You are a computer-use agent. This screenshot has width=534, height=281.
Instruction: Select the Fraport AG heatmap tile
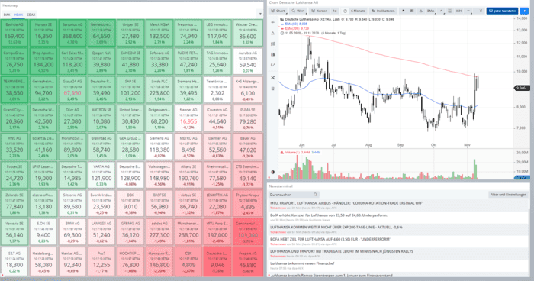(x=248, y=262)
